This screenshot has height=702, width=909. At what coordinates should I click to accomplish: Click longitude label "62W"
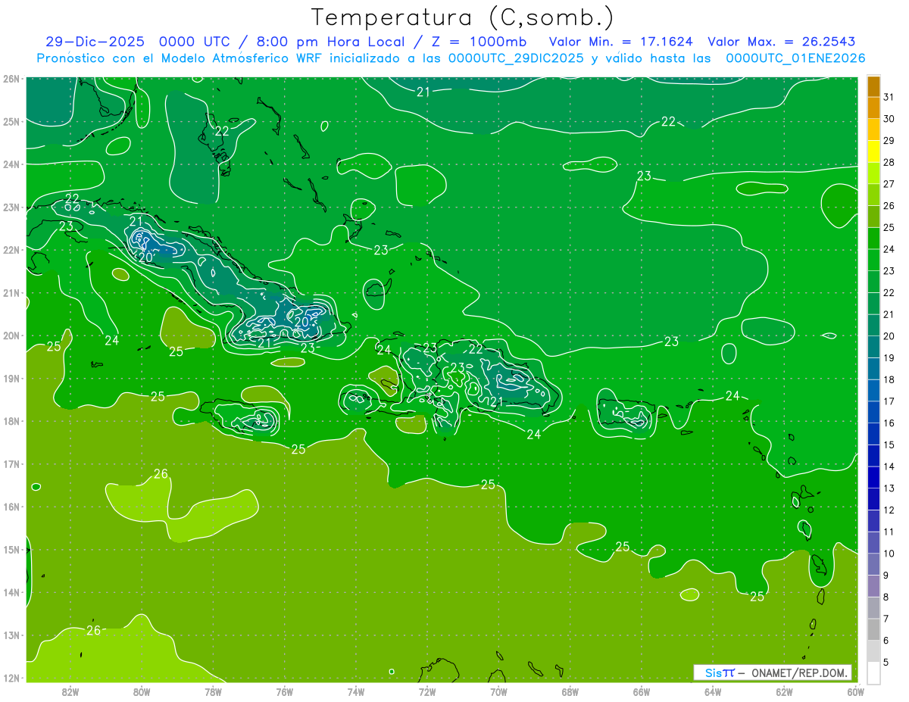click(784, 691)
